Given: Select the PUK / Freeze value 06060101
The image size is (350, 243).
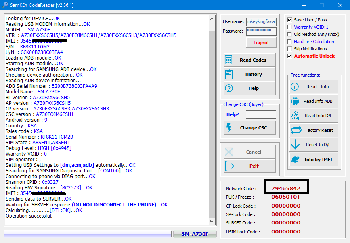Looking at the screenshot, I should pos(286,197).
